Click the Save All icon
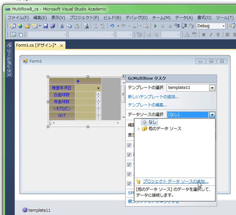 [x=53, y=26]
